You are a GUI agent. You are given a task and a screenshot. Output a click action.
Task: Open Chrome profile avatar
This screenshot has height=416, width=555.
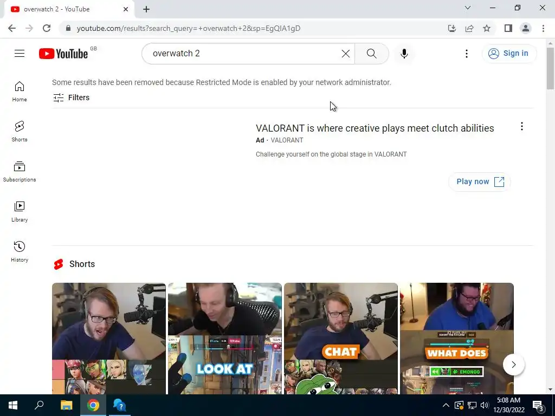pyautogui.click(x=526, y=28)
